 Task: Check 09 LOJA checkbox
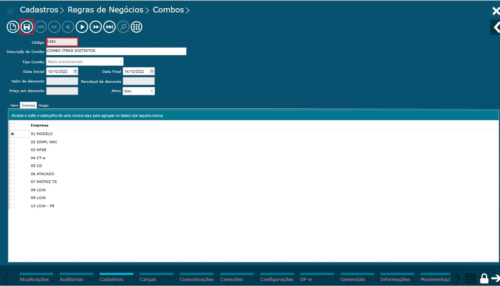click(x=12, y=198)
